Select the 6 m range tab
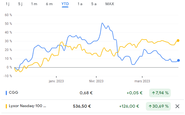The image size is (185, 115). tap(49, 4)
